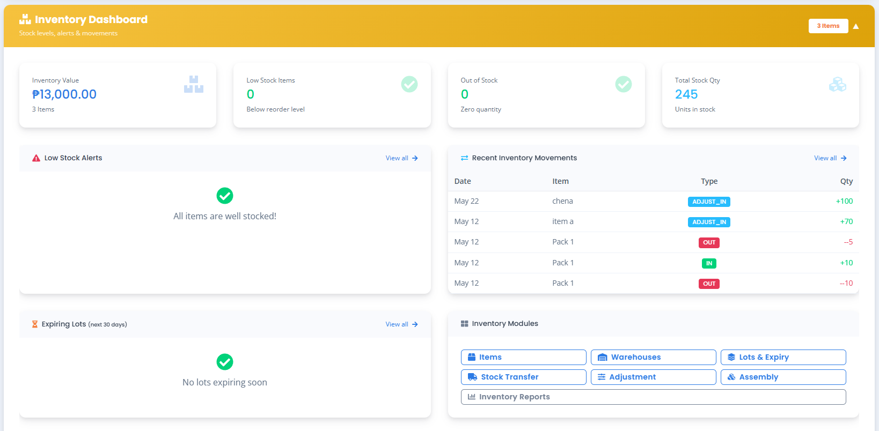Click the cubes icon in Assembly button
Viewport: 879px width, 431px height.
click(x=731, y=377)
